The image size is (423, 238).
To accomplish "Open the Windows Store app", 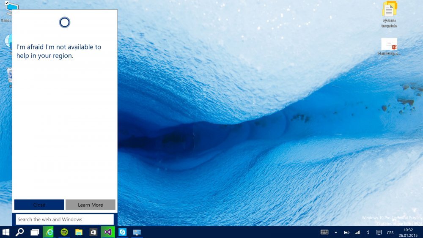I will point(93,232).
